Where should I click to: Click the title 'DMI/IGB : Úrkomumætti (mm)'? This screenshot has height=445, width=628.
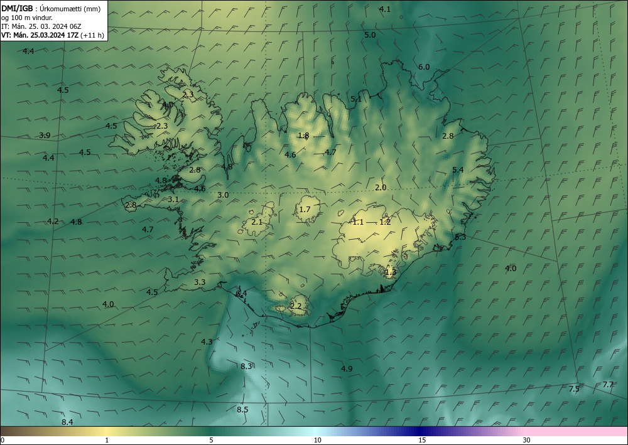click(51, 9)
